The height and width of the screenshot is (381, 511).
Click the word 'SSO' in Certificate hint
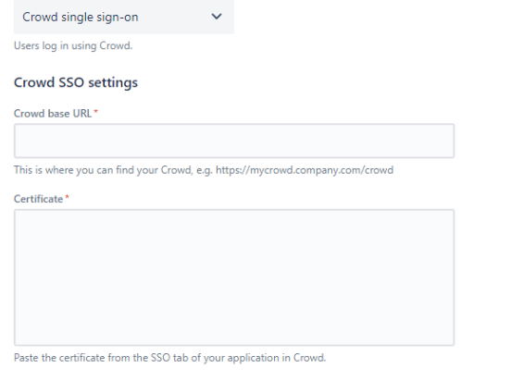pyautogui.click(x=160, y=358)
